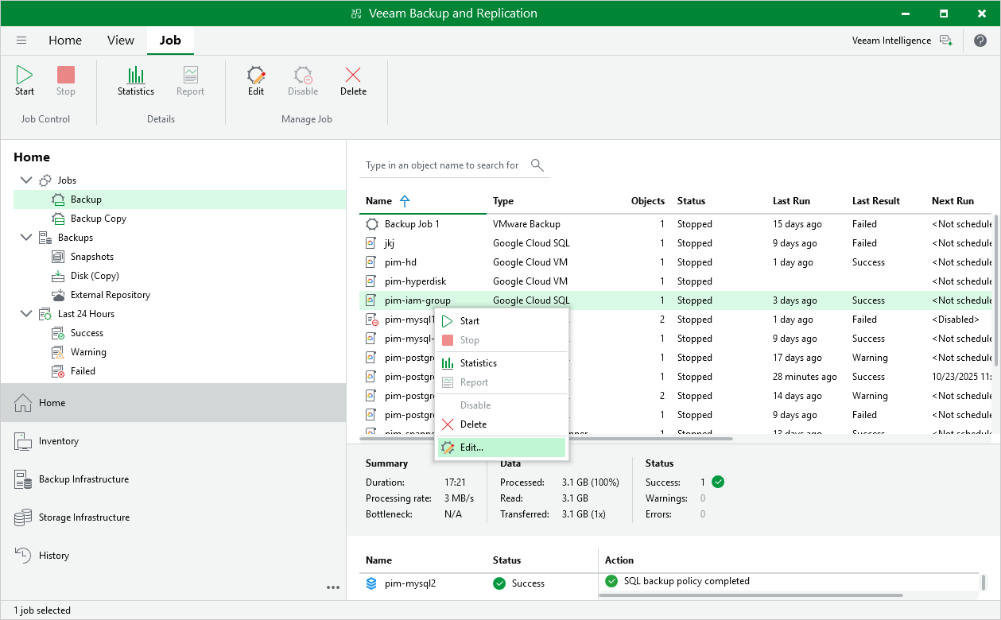Collapse the Jobs tree node
The image size is (1001, 620).
click(x=26, y=180)
